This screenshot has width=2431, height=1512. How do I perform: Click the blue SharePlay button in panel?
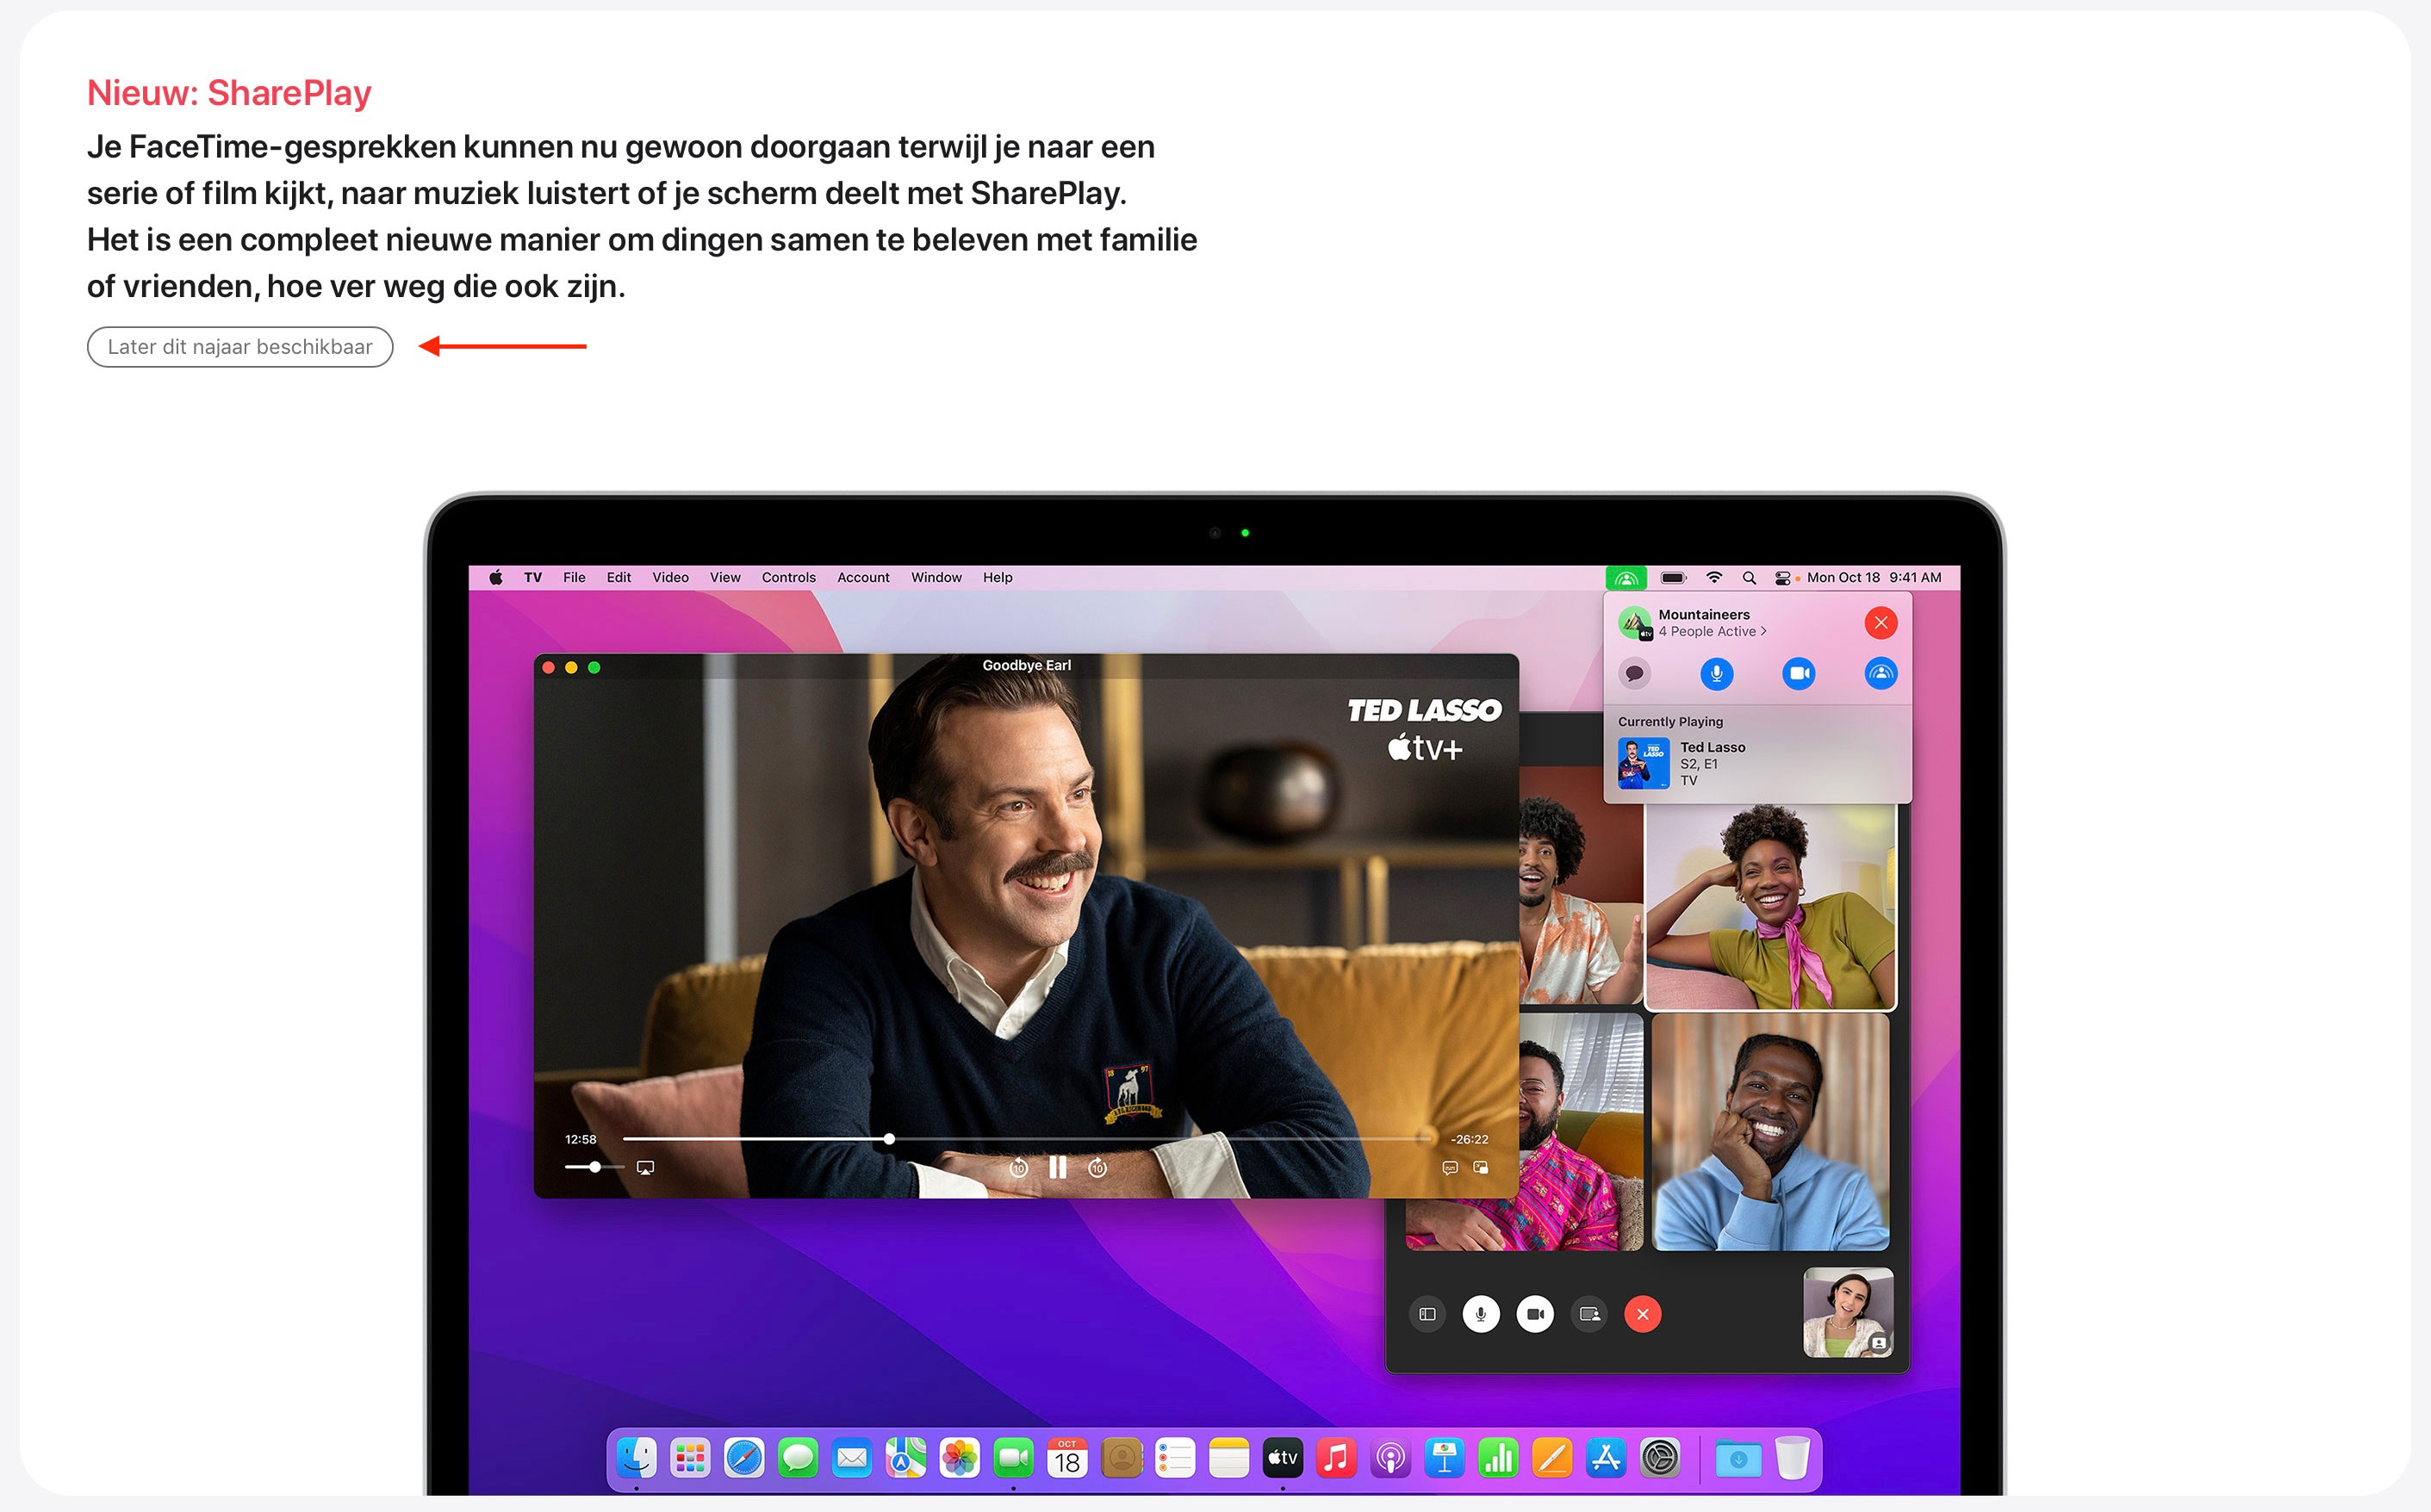click(1881, 673)
